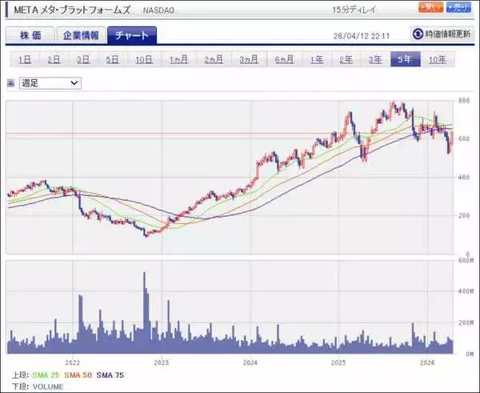This screenshot has height=393, width=480.
Task: Select the 1日 time range
Action: click(25, 60)
